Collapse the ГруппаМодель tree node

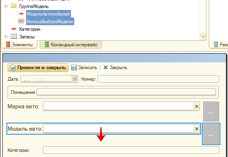6,6
